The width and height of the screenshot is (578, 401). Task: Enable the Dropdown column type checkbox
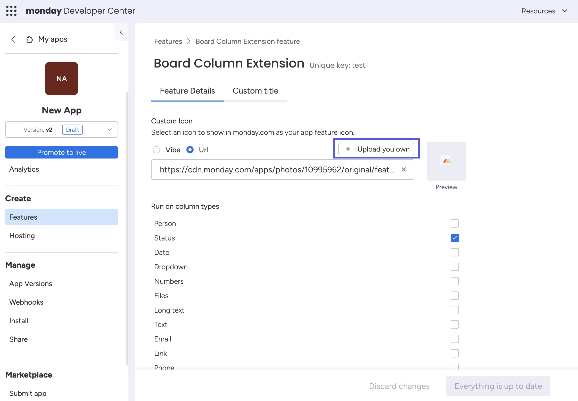coord(455,267)
